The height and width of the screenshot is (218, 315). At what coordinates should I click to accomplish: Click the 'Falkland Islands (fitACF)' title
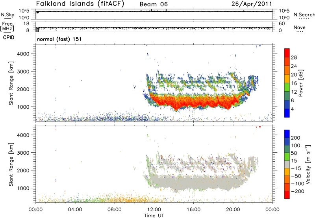coord(80,4)
